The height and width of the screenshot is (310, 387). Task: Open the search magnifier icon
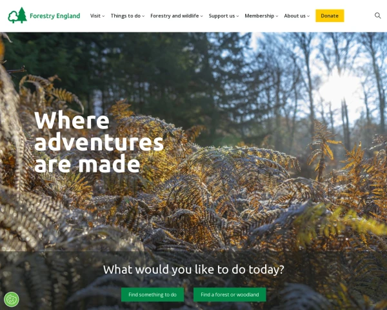pos(377,15)
